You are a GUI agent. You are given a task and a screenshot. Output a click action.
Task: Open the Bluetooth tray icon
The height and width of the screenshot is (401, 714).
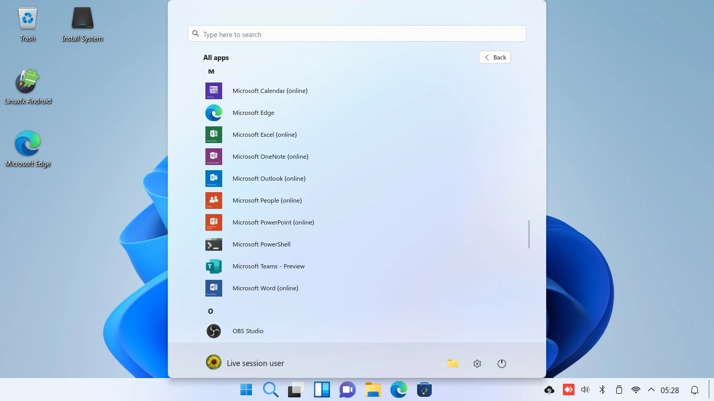(602, 390)
